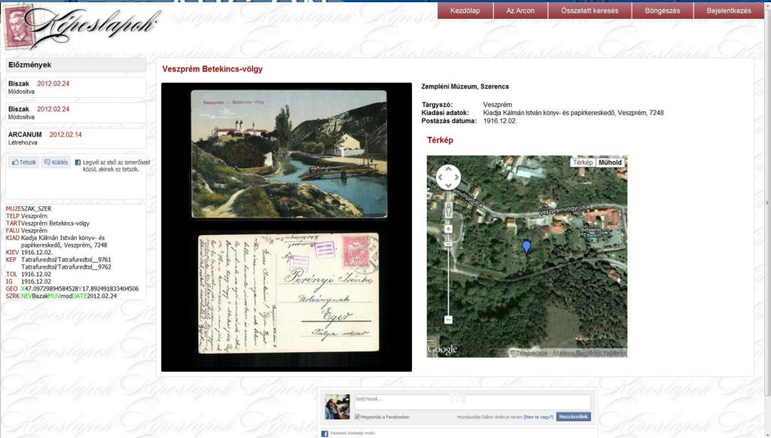Click the commenter profile picture
This screenshot has width=771, height=438.
point(337,406)
